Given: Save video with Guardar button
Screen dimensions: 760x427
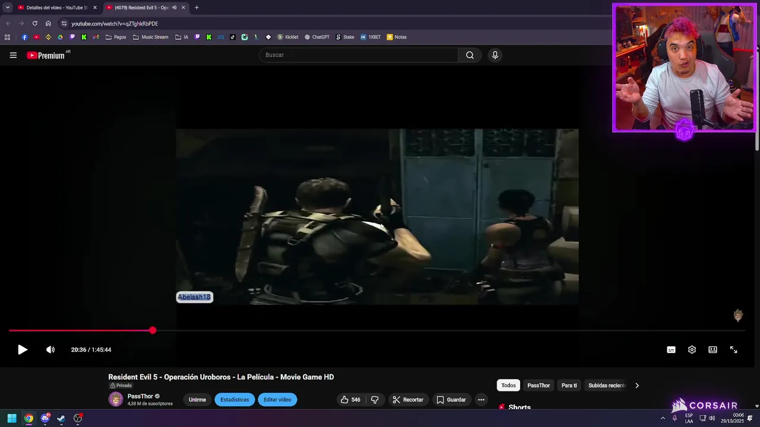Looking at the screenshot, I should pos(451,400).
